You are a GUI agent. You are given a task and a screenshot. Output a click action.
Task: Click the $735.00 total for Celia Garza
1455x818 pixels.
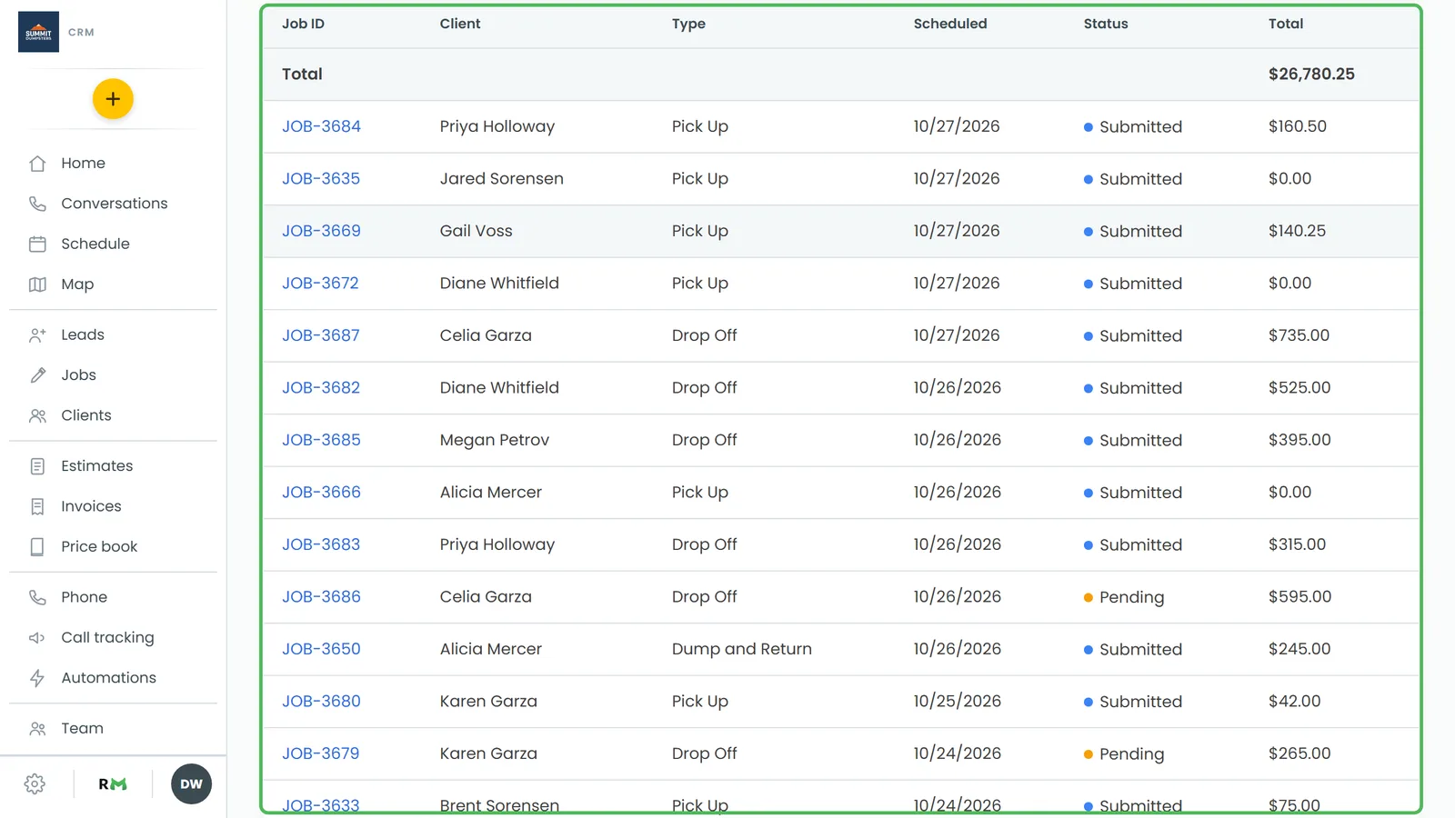pos(1299,335)
